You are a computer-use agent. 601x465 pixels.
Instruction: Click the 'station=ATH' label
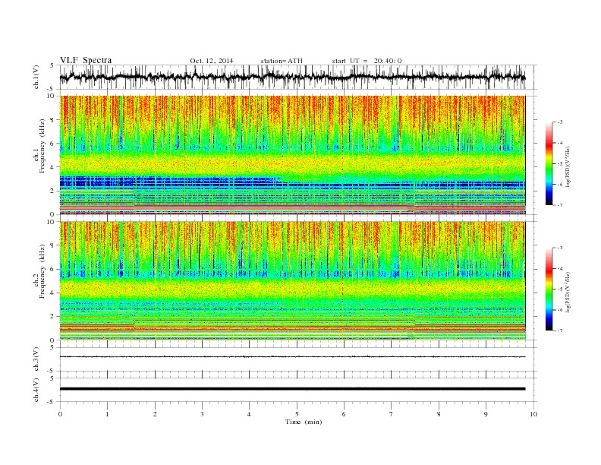[282, 61]
